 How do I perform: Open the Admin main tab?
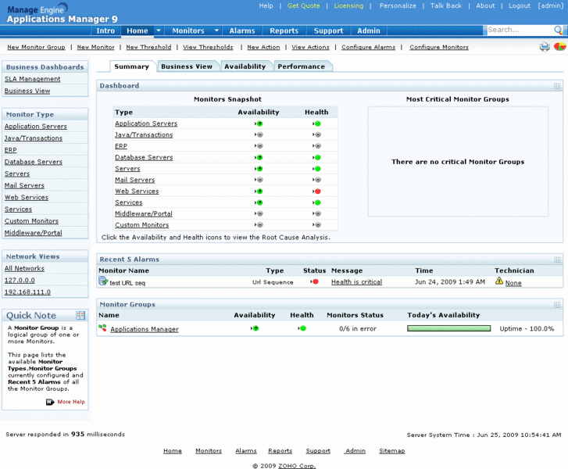click(369, 30)
